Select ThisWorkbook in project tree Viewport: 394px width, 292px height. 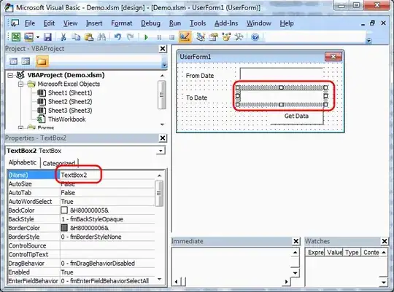point(67,119)
